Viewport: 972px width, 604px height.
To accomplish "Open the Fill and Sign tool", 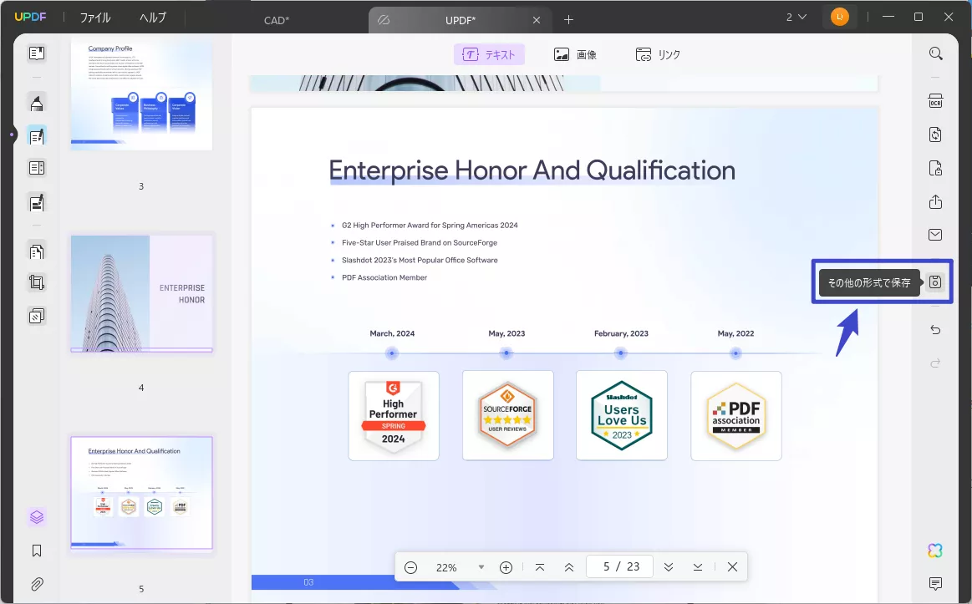I will [x=37, y=202].
